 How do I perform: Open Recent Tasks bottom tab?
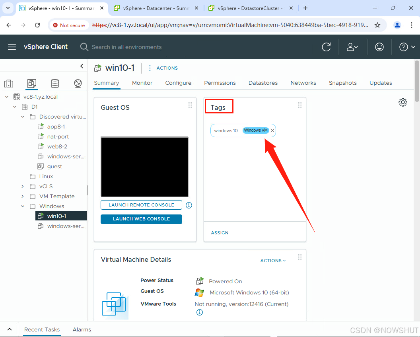(42, 329)
